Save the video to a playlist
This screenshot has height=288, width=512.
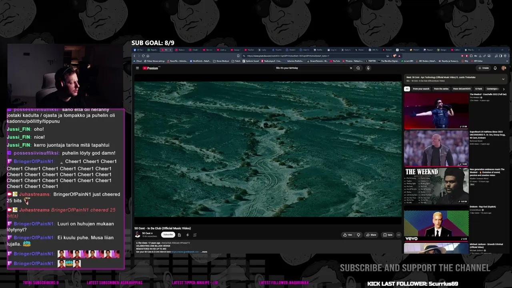pos(388,235)
